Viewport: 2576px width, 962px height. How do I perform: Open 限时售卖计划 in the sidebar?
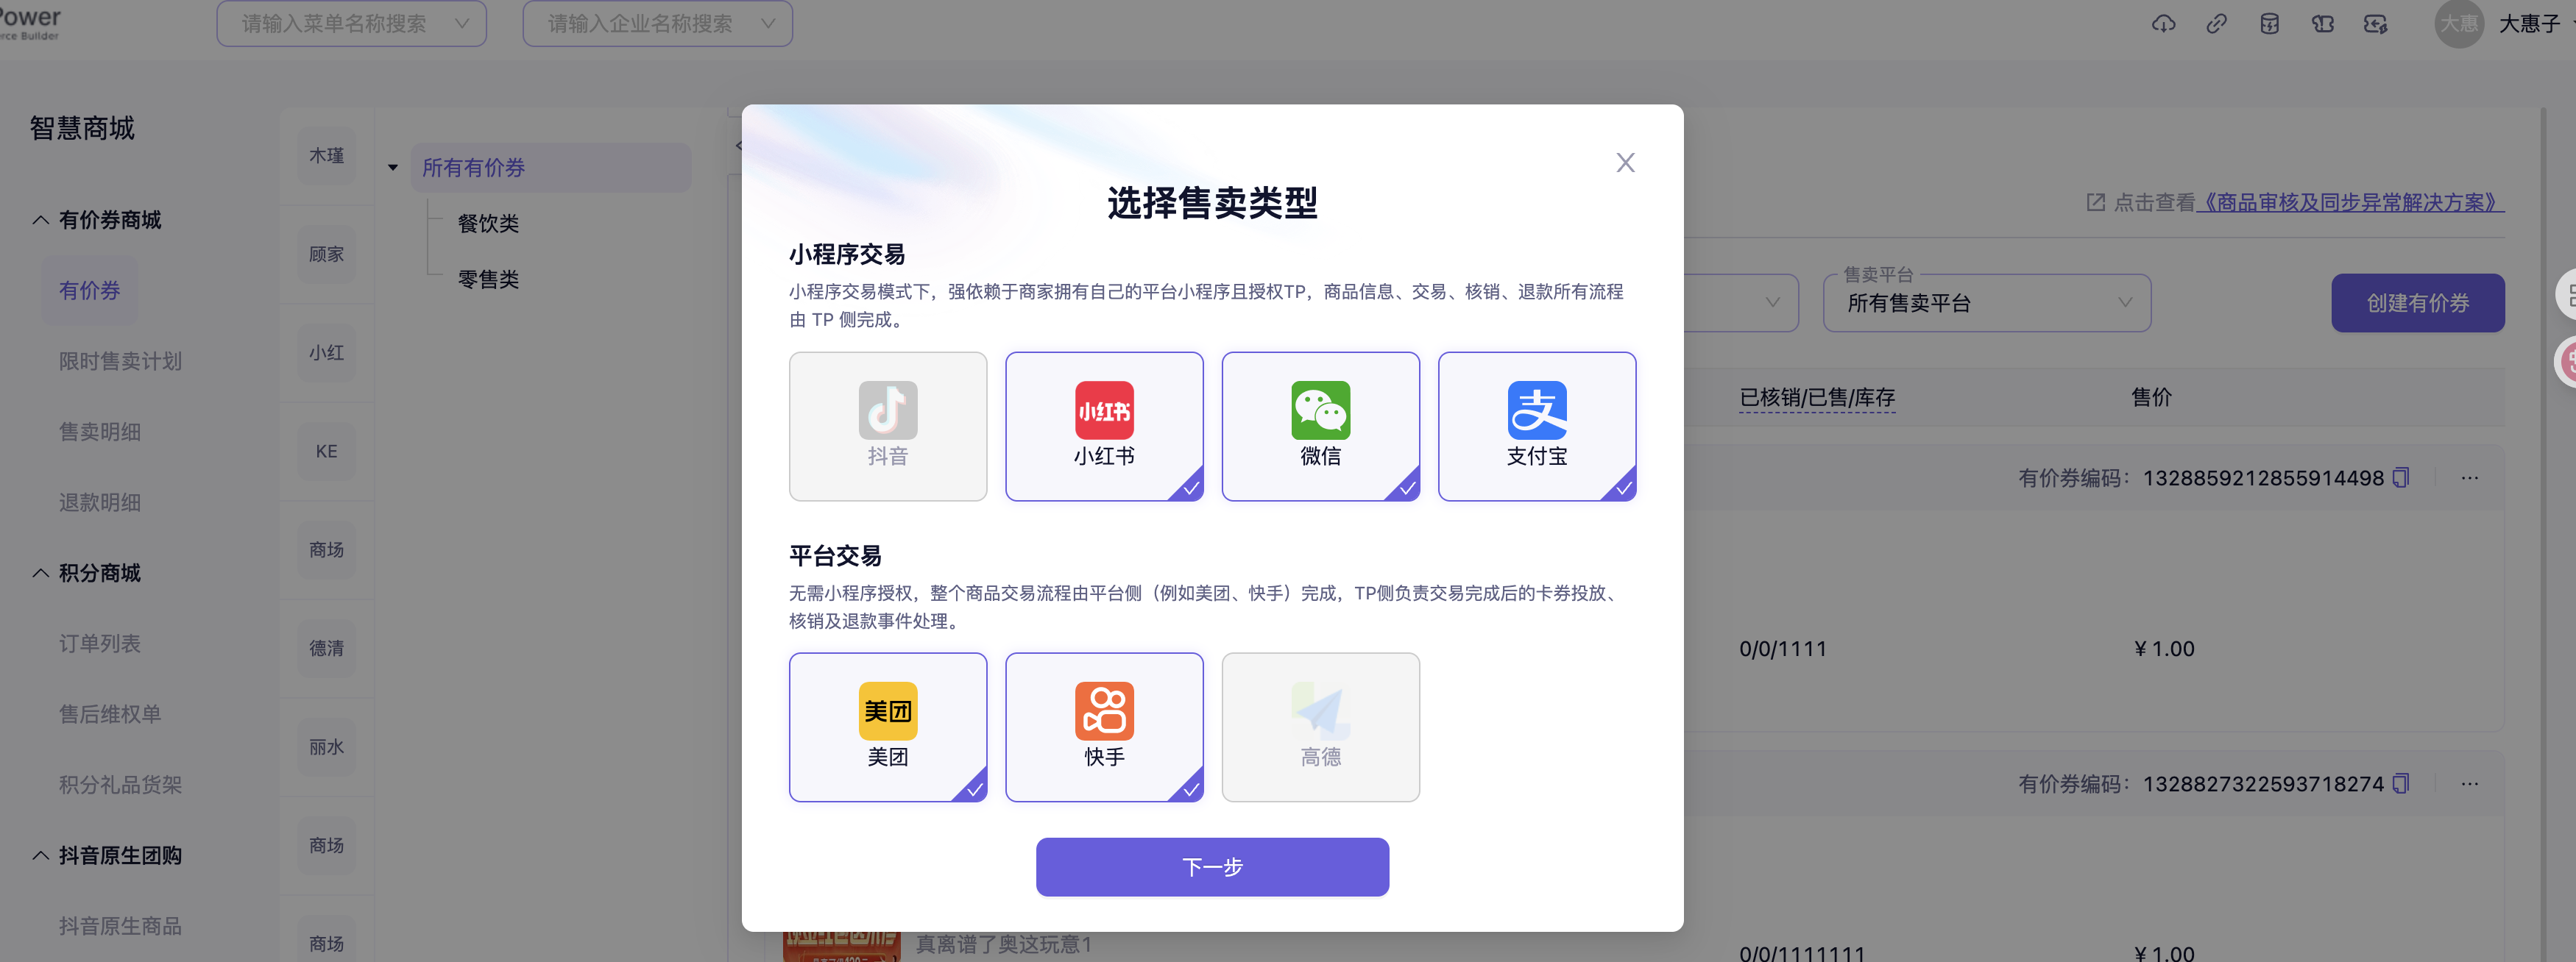click(x=120, y=360)
